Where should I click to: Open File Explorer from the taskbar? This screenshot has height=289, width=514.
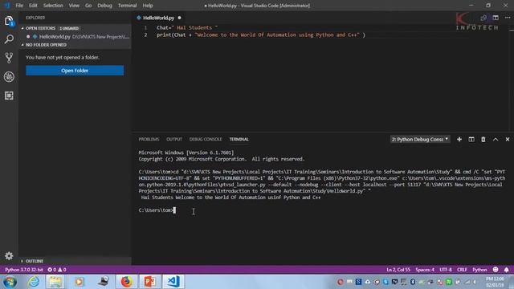click(x=55, y=282)
